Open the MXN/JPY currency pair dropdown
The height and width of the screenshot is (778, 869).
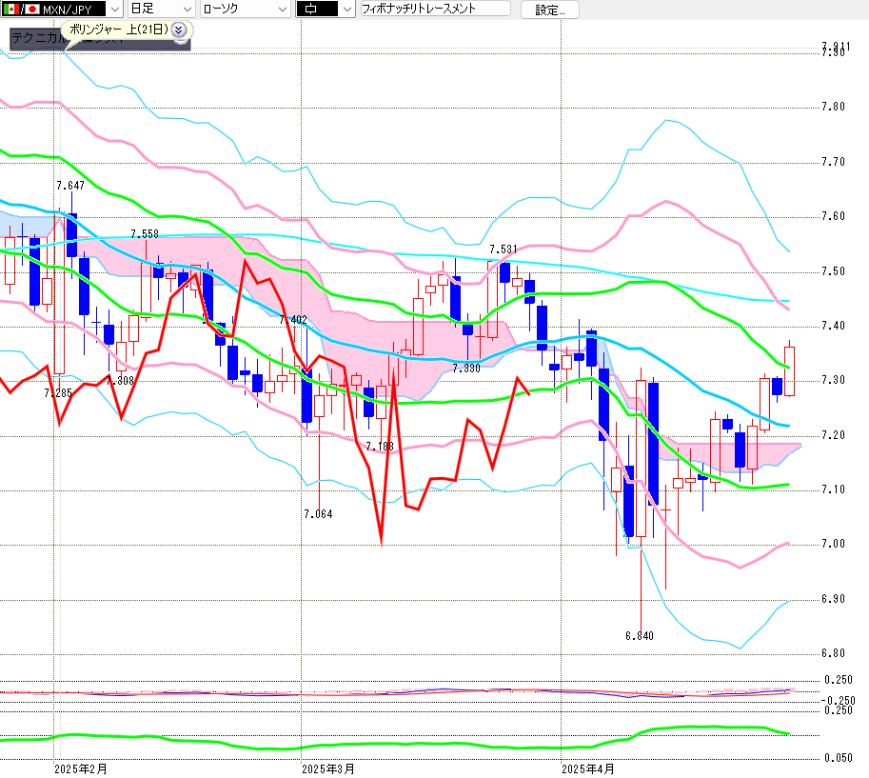[x=61, y=10]
